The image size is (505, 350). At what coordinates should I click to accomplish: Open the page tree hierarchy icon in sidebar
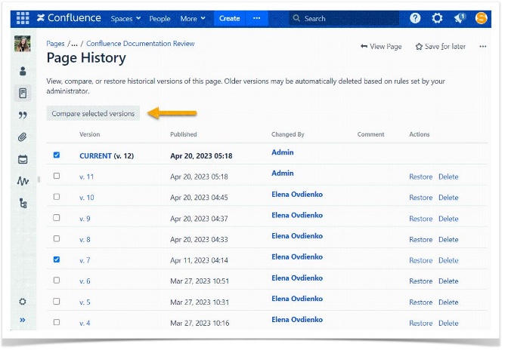coord(23,204)
